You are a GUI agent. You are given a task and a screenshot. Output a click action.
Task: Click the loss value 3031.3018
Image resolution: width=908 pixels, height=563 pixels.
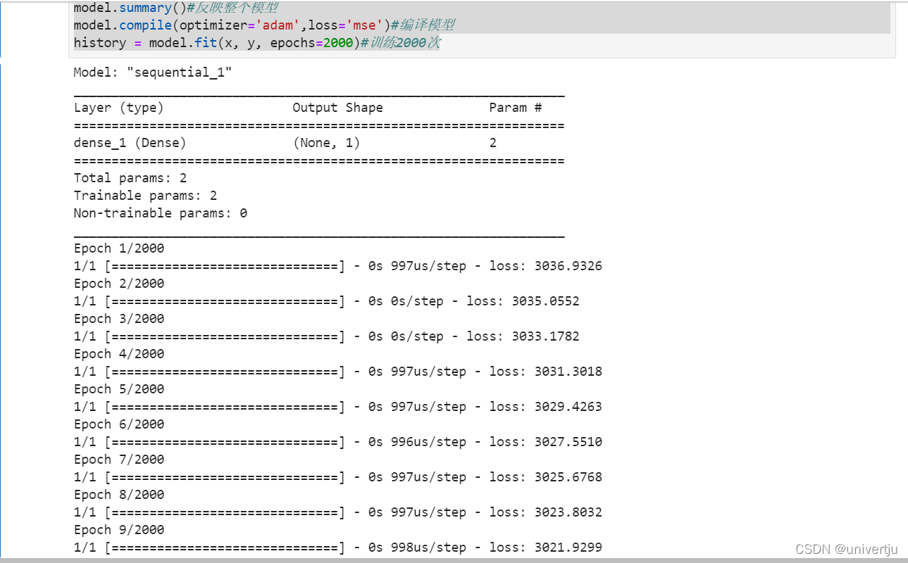click(x=568, y=372)
